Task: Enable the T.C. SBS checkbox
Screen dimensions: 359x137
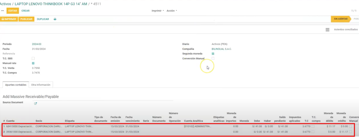Action: pyautogui.click(x=33, y=58)
